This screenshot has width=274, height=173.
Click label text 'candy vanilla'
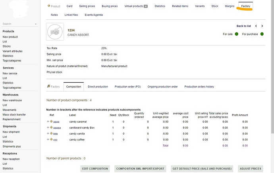[77, 134]
